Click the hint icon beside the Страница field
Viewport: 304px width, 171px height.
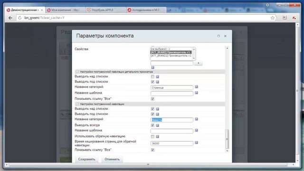pos(196,87)
